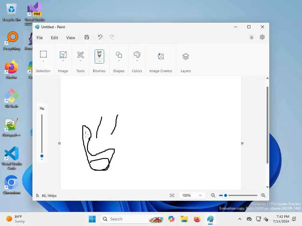
Task: Expand the Colors dropdown chevron
Action: [x=137, y=61]
